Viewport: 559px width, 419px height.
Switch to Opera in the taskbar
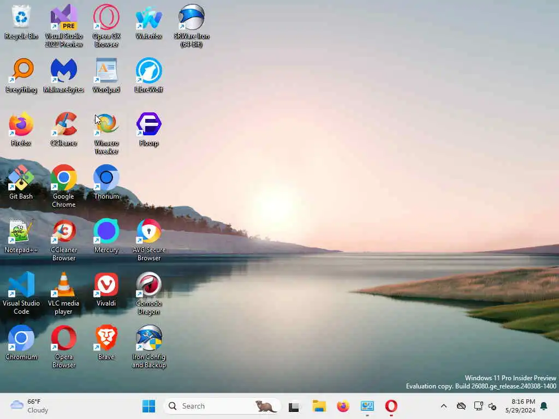391,406
